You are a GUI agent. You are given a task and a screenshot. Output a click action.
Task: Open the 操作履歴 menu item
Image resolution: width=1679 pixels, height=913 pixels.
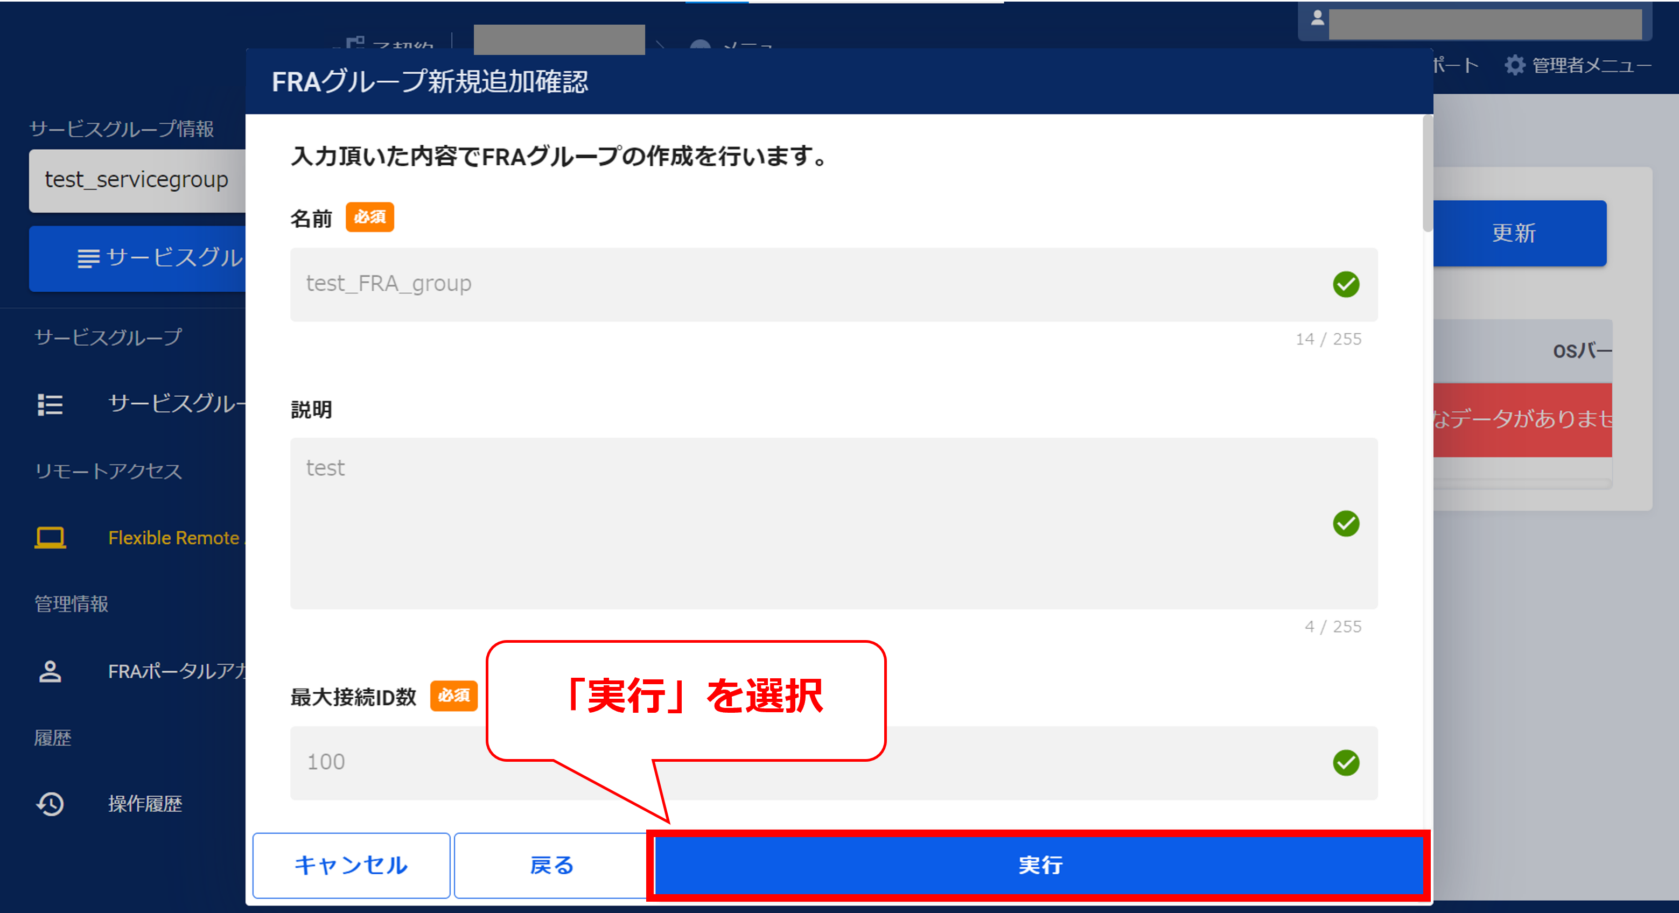[145, 804]
